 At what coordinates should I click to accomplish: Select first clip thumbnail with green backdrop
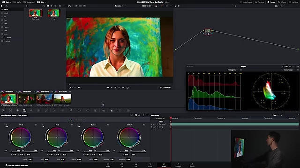pos(9,99)
